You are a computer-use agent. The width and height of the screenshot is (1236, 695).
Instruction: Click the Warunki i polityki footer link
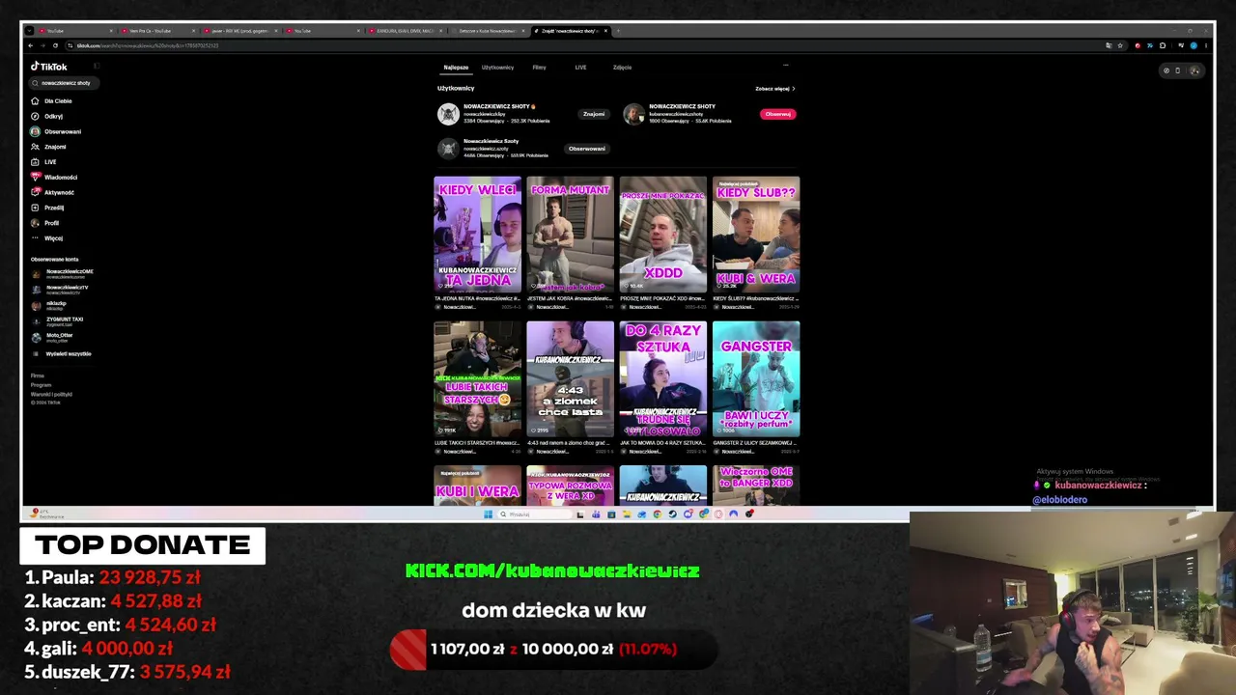(51, 394)
